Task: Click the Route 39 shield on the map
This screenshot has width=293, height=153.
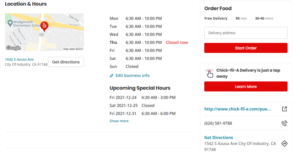Action: click(x=41, y=35)
